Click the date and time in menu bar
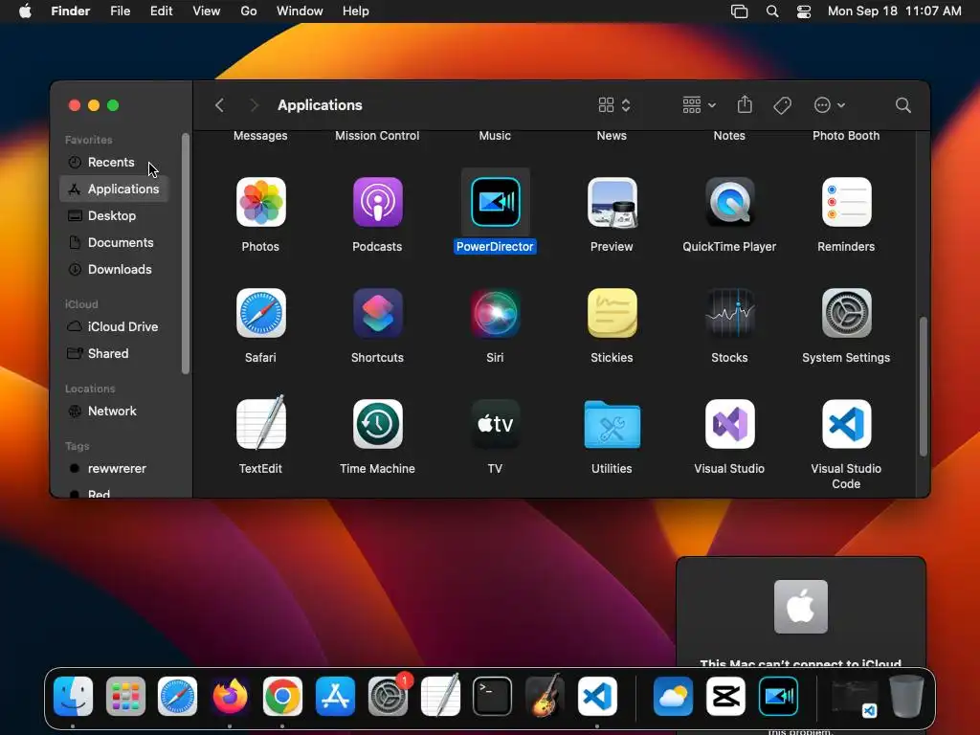Viewport: 980px width, 735px height. (x=895, y=11)
